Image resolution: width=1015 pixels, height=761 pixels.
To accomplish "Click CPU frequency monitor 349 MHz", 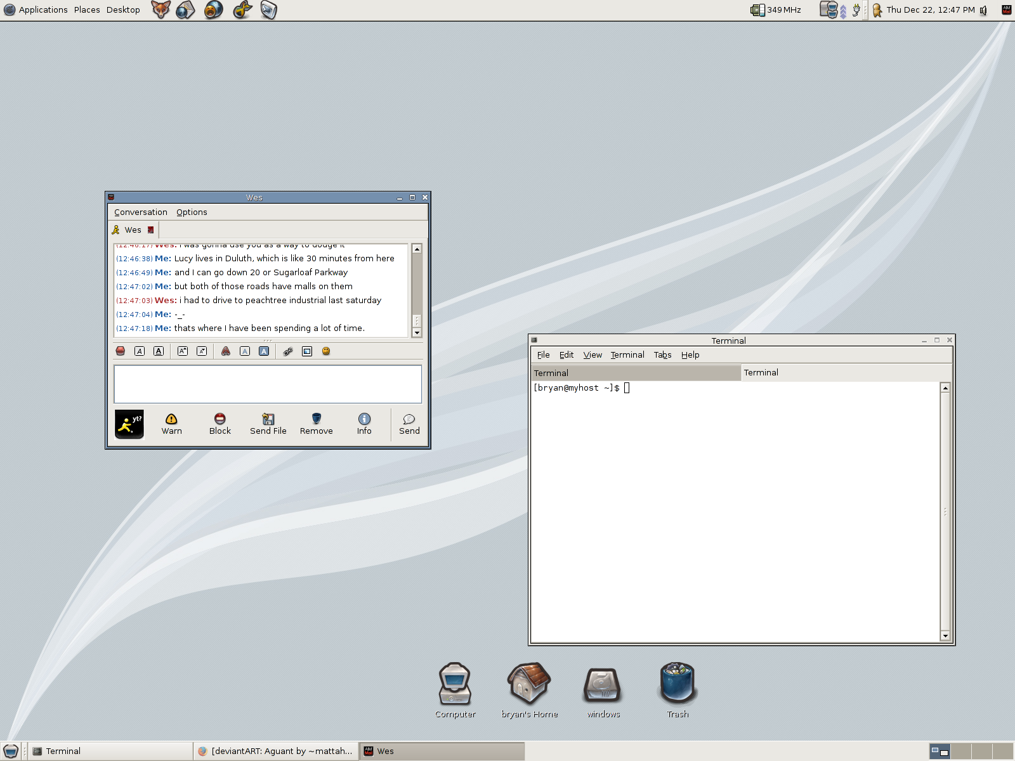I will [776, 10].
